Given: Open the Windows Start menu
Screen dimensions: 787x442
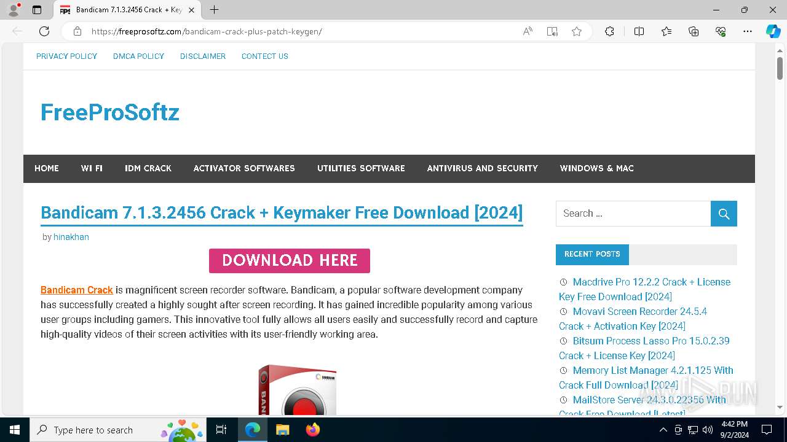Looking at the screenshot, I should click(x=15, y=430).
